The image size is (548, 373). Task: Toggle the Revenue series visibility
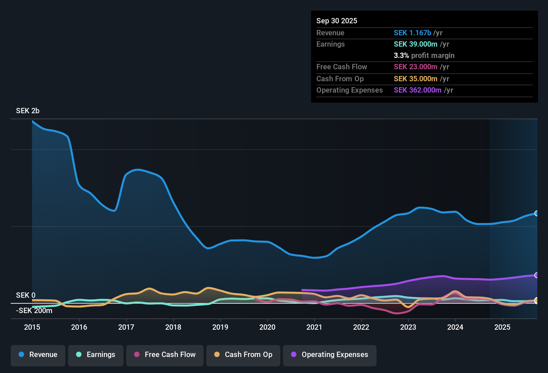(x=38, y=355)
